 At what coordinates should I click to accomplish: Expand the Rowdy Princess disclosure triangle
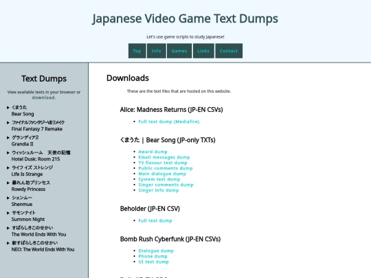pos(8,183)
